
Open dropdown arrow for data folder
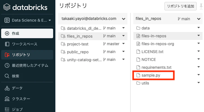(x=199, y=28)
